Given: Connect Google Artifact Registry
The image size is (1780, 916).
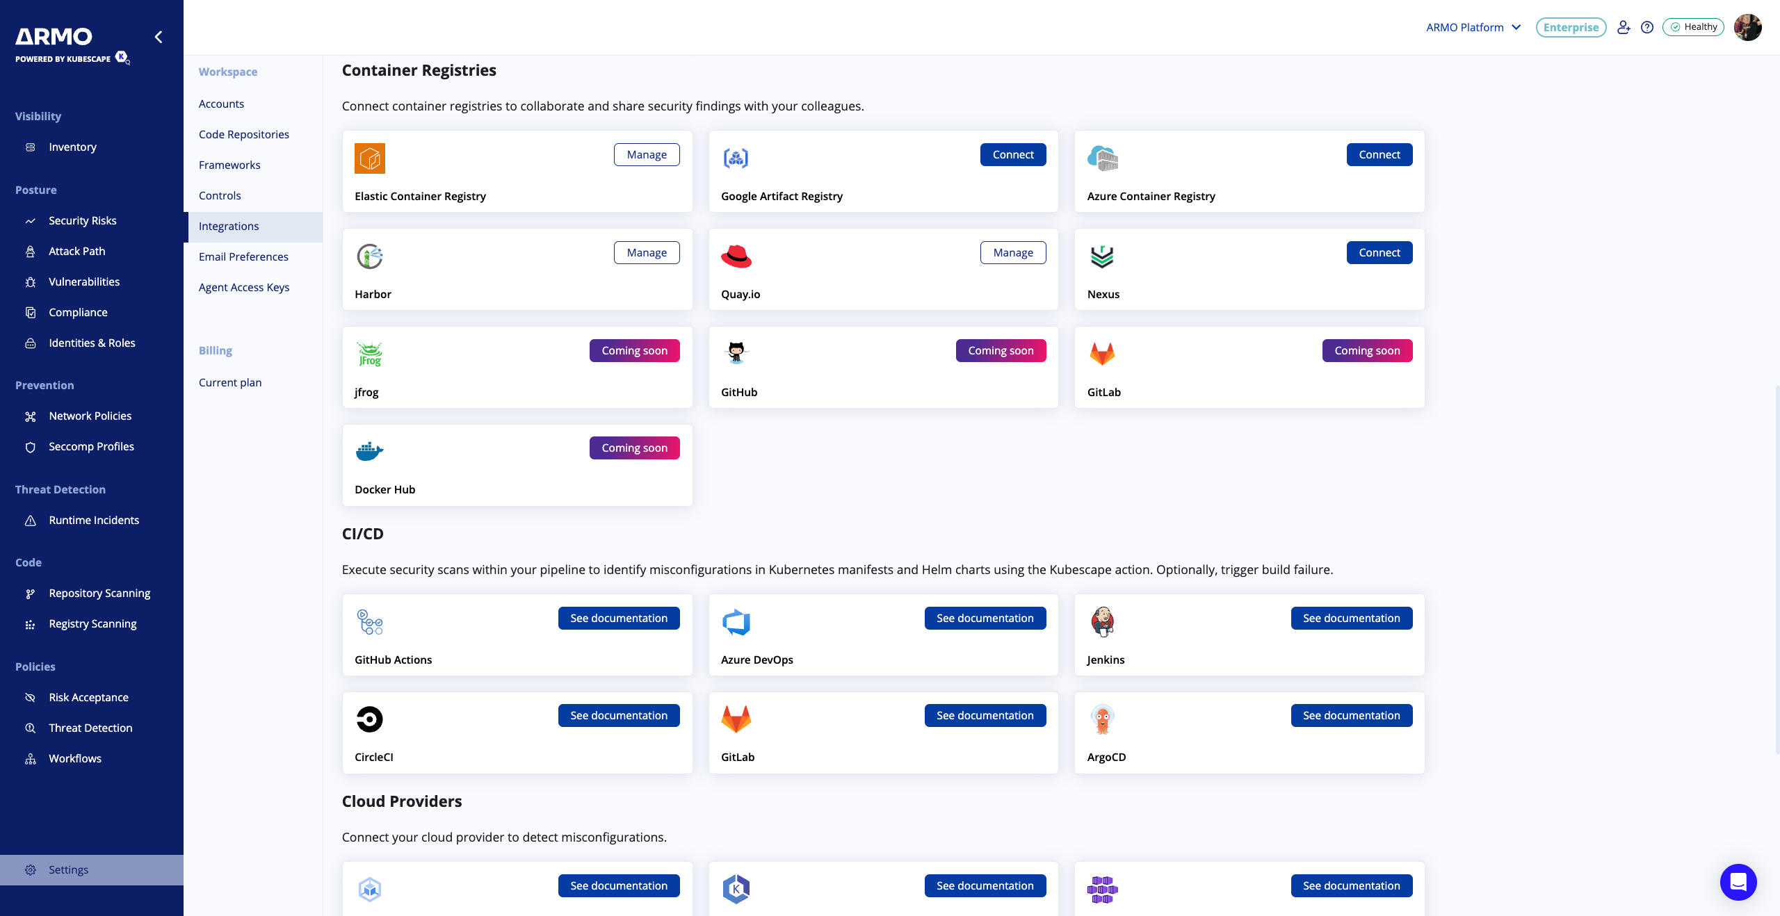Looking at the screenshot, I should pos(1012,155).
